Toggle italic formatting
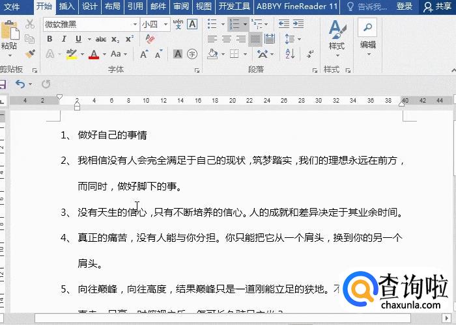This screenshot has width=456, height=325. click(x=64, y=39)
